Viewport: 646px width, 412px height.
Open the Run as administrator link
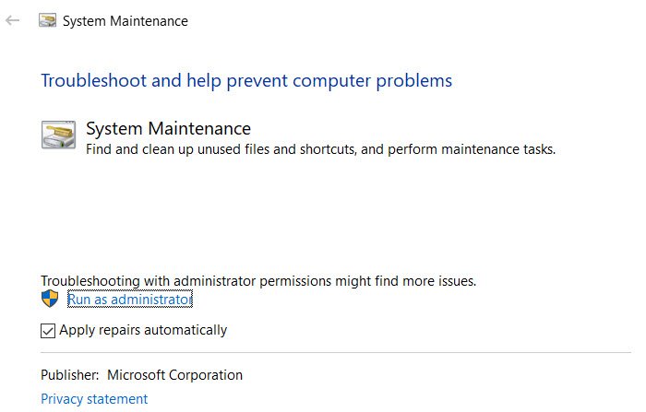coord(129,300)
